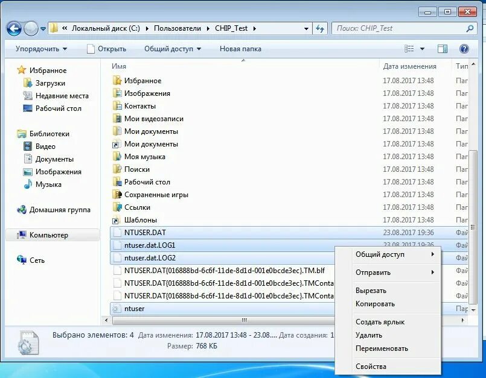Select 'Компьютер' in navigation pane
Image resolution: width=486 pixels, height=378 pixels.
point(53,235)
